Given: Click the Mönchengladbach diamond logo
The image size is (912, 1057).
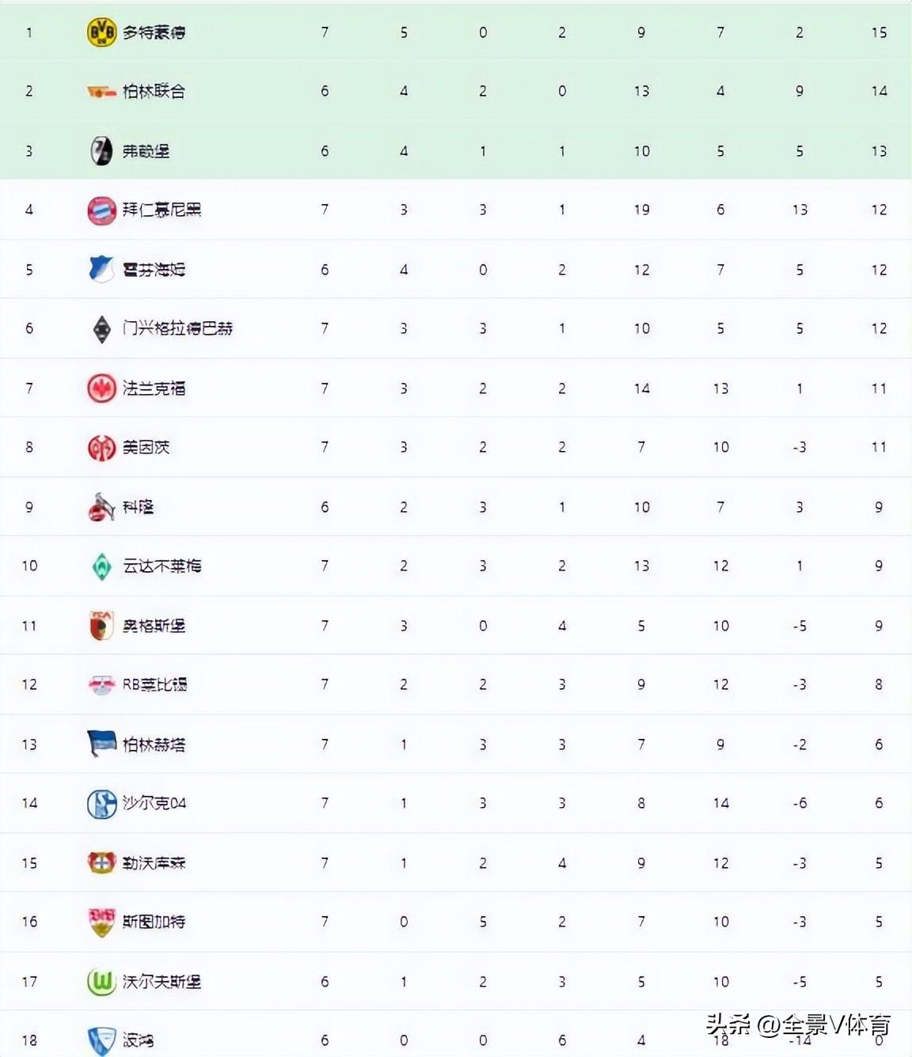Looking at the screenshot, I should [101, 329].
